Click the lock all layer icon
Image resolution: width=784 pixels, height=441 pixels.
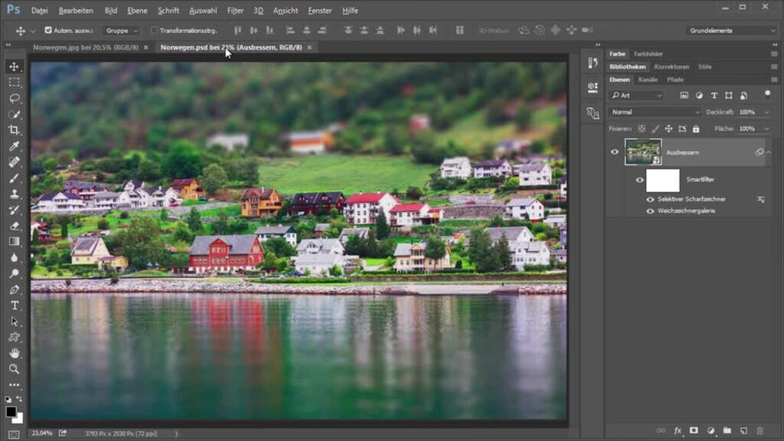click(695, 129)
